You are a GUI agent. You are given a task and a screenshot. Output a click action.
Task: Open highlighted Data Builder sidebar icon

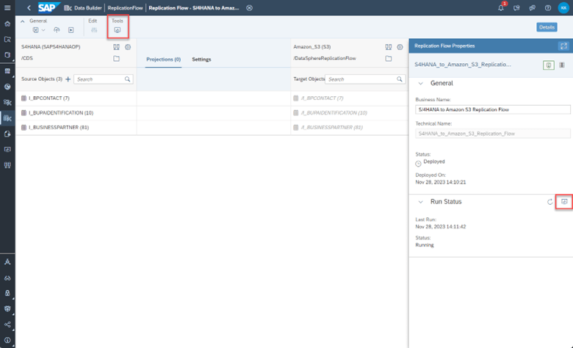pyautogui.click(x=7, y=118)
